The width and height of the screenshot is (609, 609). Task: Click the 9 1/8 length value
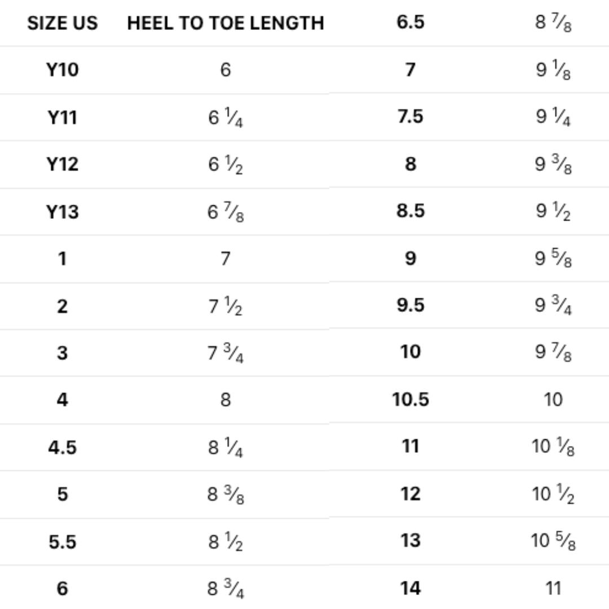pos(553,70)
